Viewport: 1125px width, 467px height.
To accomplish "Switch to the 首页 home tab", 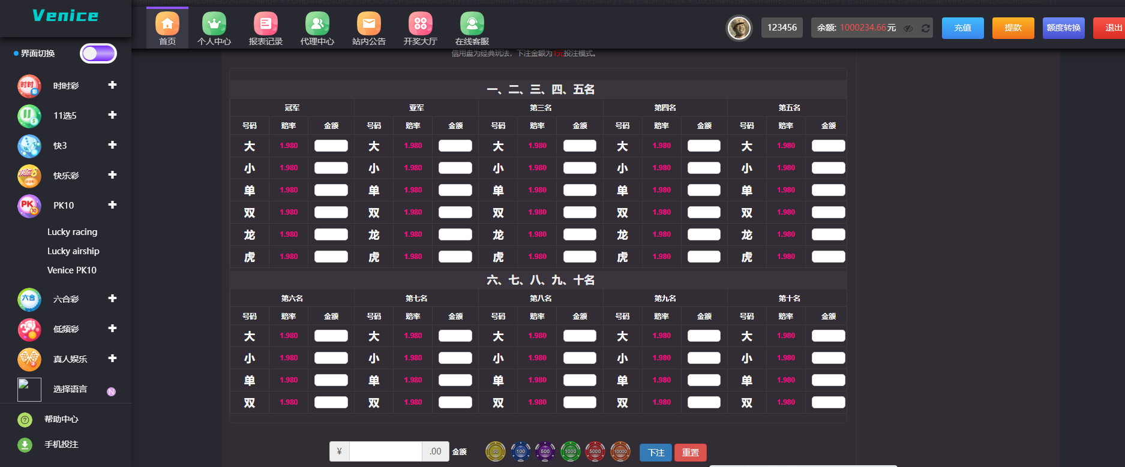I will pos(167,28).
